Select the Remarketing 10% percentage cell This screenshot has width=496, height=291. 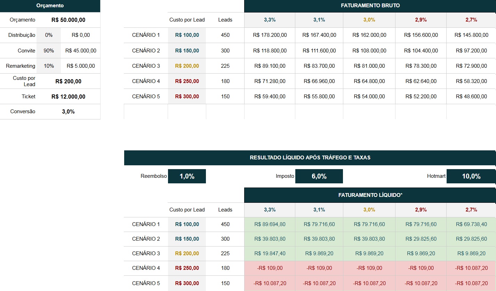click(x=49, y=66)
